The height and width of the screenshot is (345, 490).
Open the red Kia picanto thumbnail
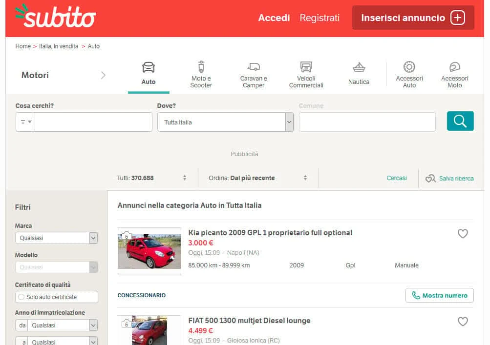[149, 251]
